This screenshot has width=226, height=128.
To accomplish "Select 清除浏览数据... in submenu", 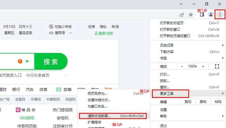I will coord(114,116).
